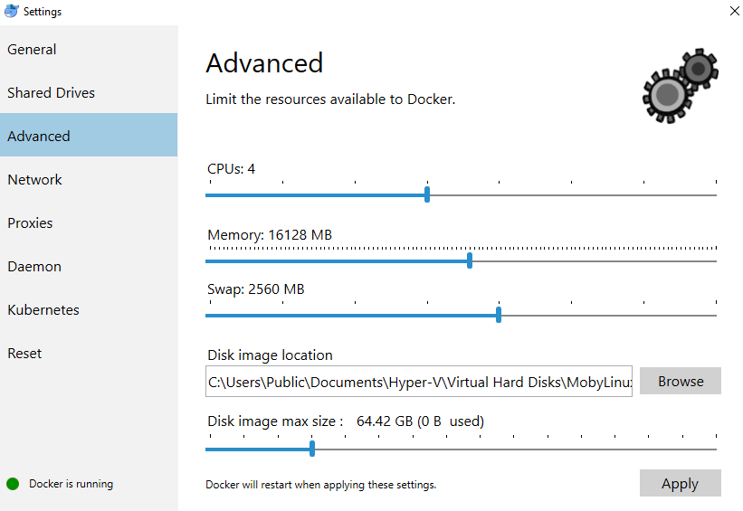743x511 pixels.
Task: Show the Daemon configuration tab
Action: point(34,267)
